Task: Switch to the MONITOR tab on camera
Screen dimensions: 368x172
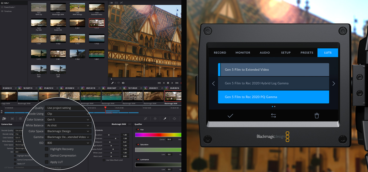Action: click(243, 53)
